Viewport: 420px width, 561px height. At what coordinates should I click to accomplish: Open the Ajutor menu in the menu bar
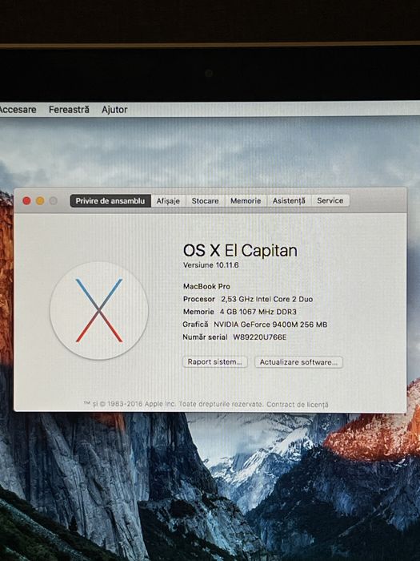(x=114, y=110)
